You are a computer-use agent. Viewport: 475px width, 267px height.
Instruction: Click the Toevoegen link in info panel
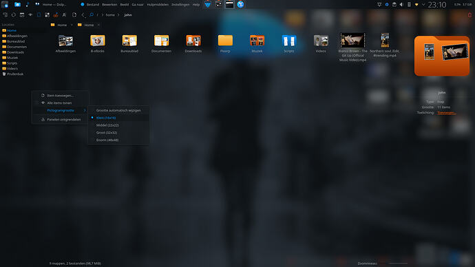pyautogui.click(x=447, y=113)
